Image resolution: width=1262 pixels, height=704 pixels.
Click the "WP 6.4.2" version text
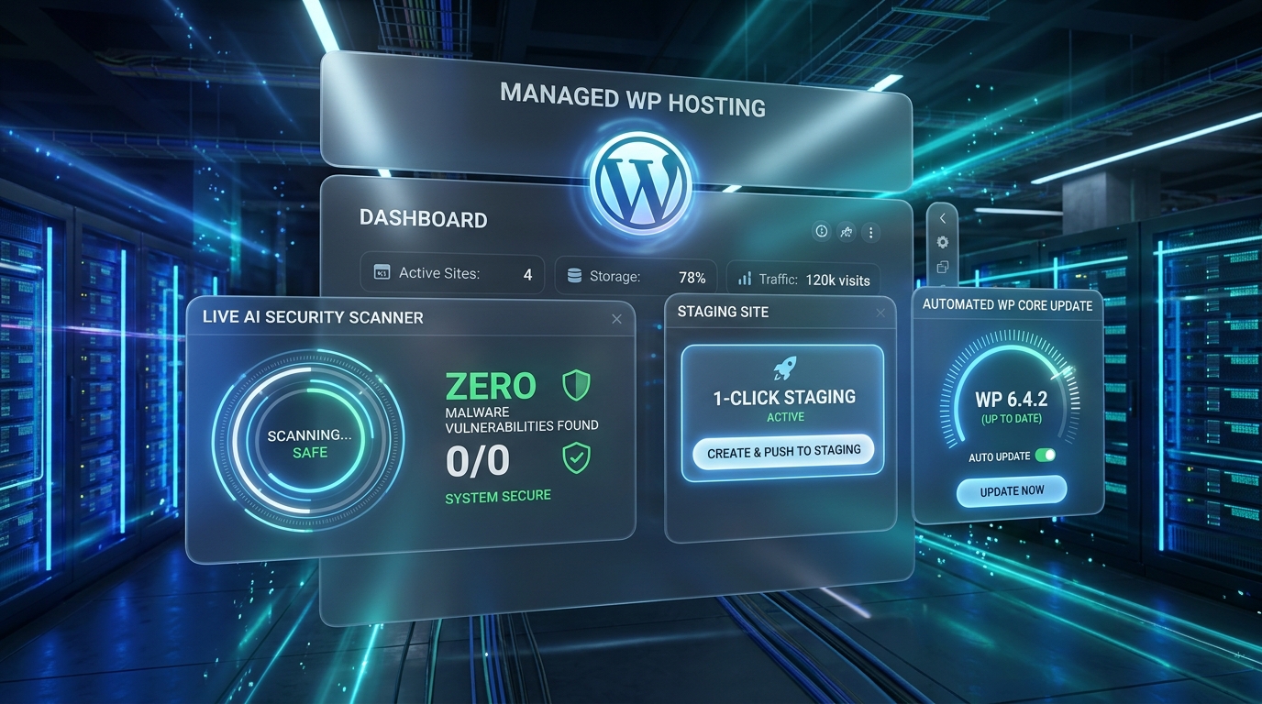pos(1013,401)
